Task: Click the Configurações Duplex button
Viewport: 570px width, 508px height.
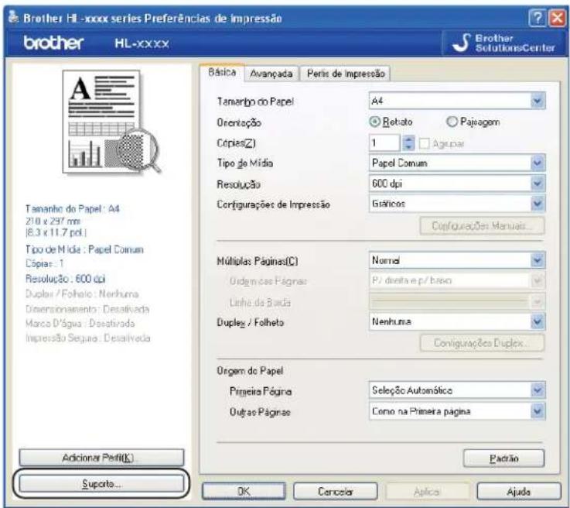Action: [x=482, y=343]
